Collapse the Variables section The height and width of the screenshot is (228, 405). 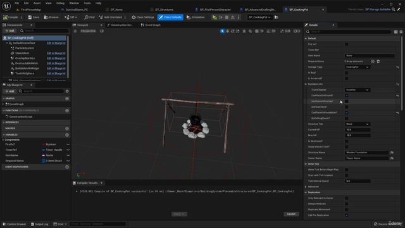(x=4, y=135)
